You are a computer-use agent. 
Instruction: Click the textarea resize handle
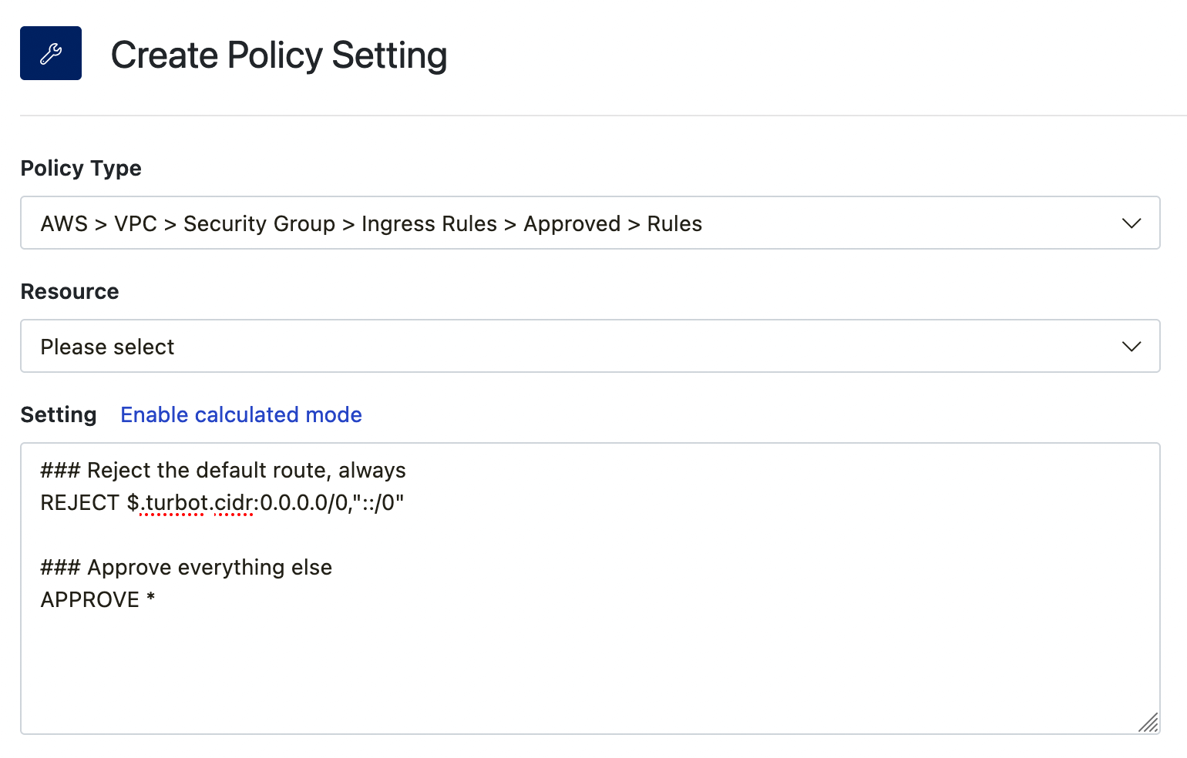1148,722
